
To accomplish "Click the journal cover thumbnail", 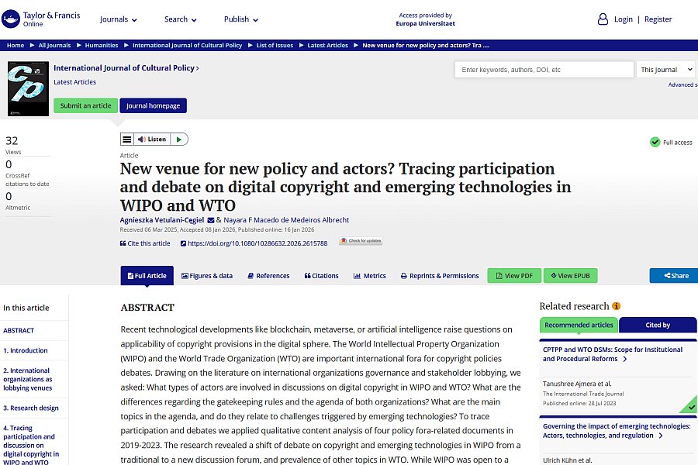I will coord(28,89).
